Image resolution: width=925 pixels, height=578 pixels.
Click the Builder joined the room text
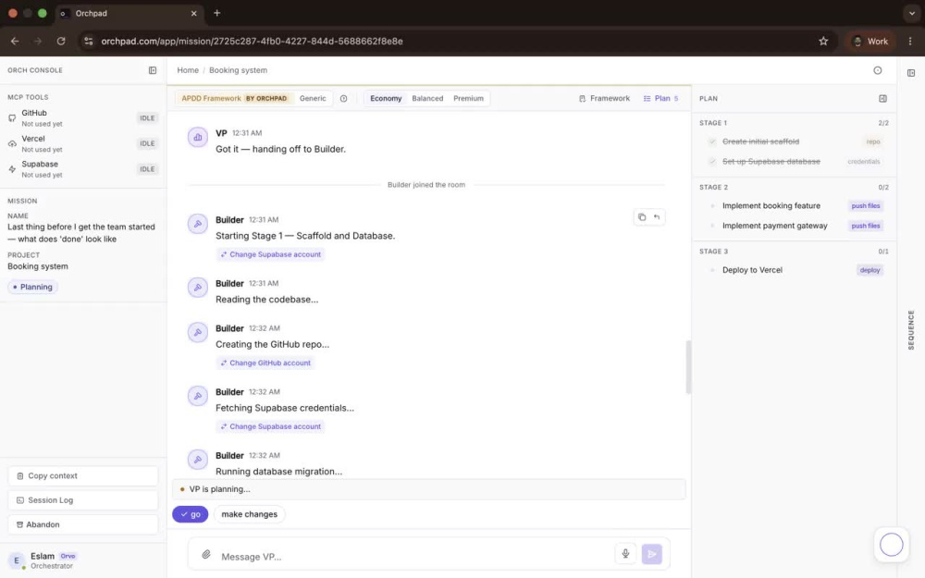425,185
